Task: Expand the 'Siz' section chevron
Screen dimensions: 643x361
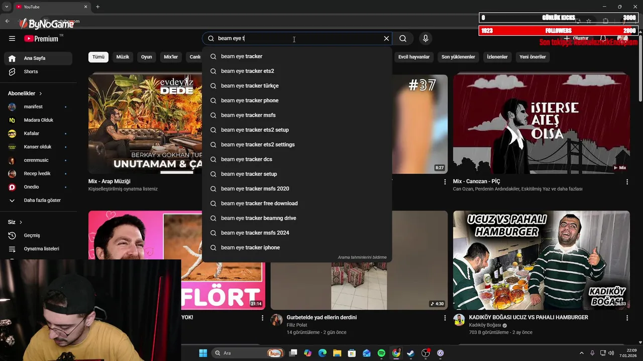Action: pyautogui.click(x=21, y=222)
